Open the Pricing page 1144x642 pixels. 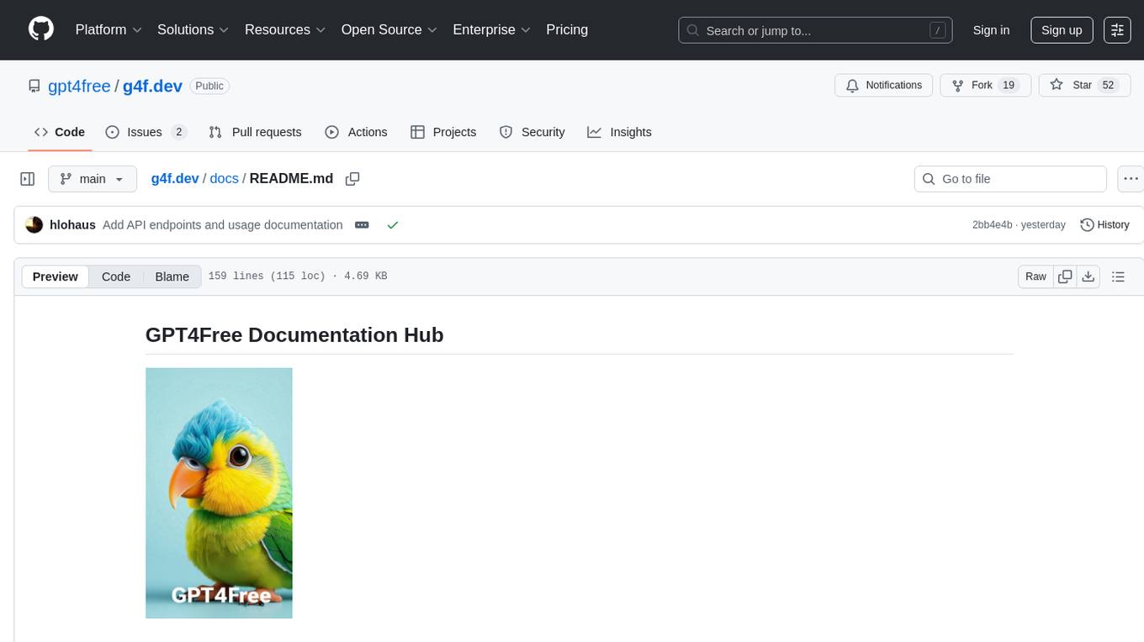click(567, 29)
